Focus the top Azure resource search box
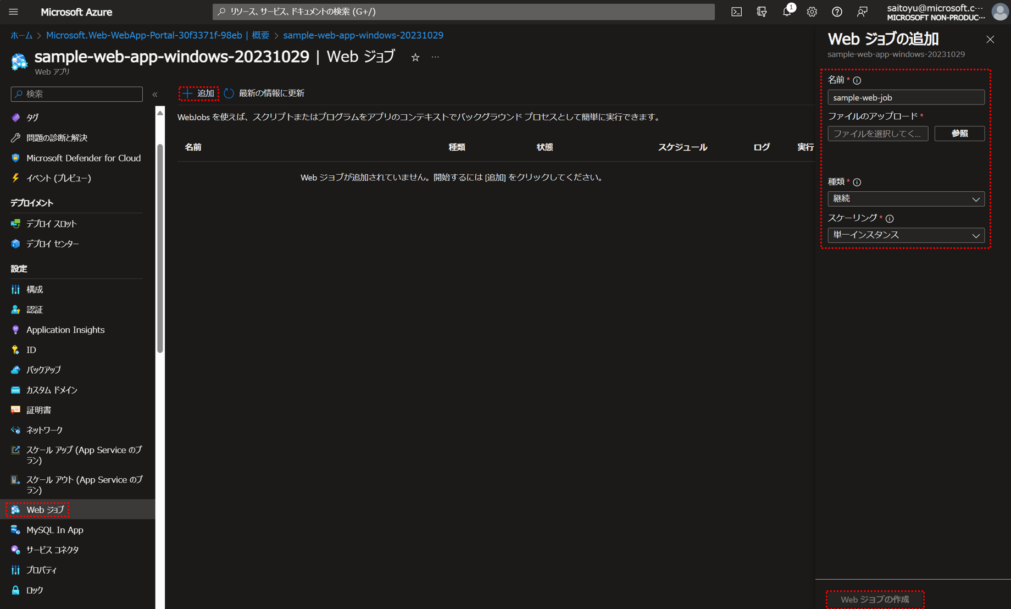Screen dimensions: 1011x609 [x=464, y=12]
